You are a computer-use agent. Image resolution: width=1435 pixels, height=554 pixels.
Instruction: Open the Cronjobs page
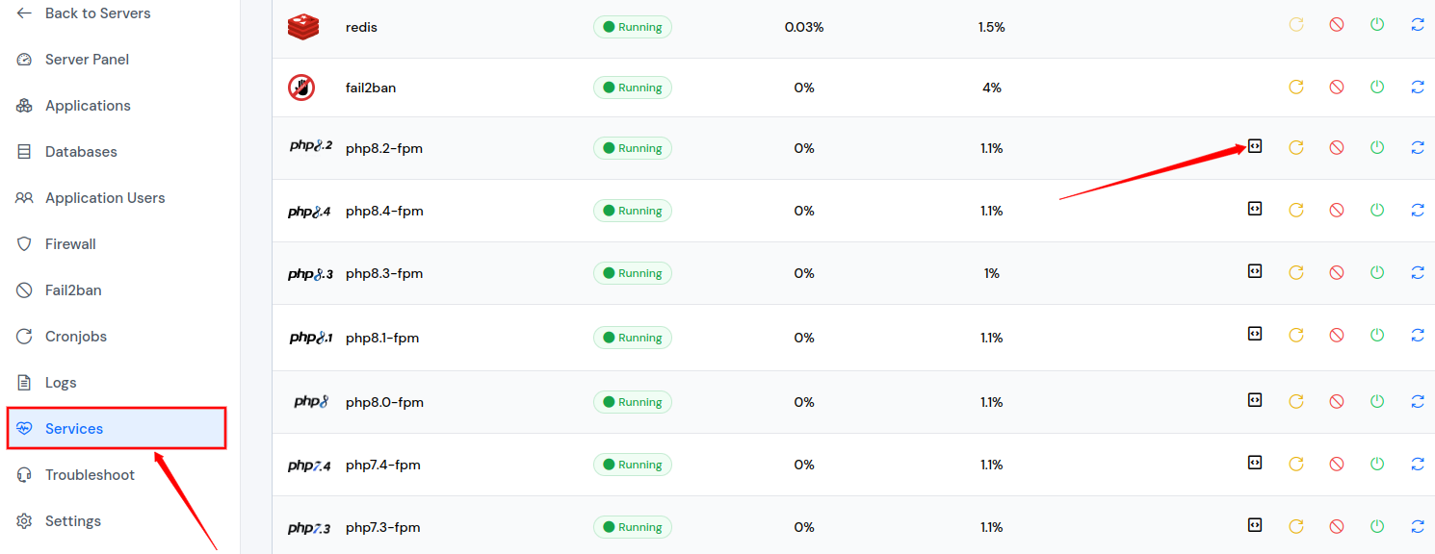(x=75, y=337)
